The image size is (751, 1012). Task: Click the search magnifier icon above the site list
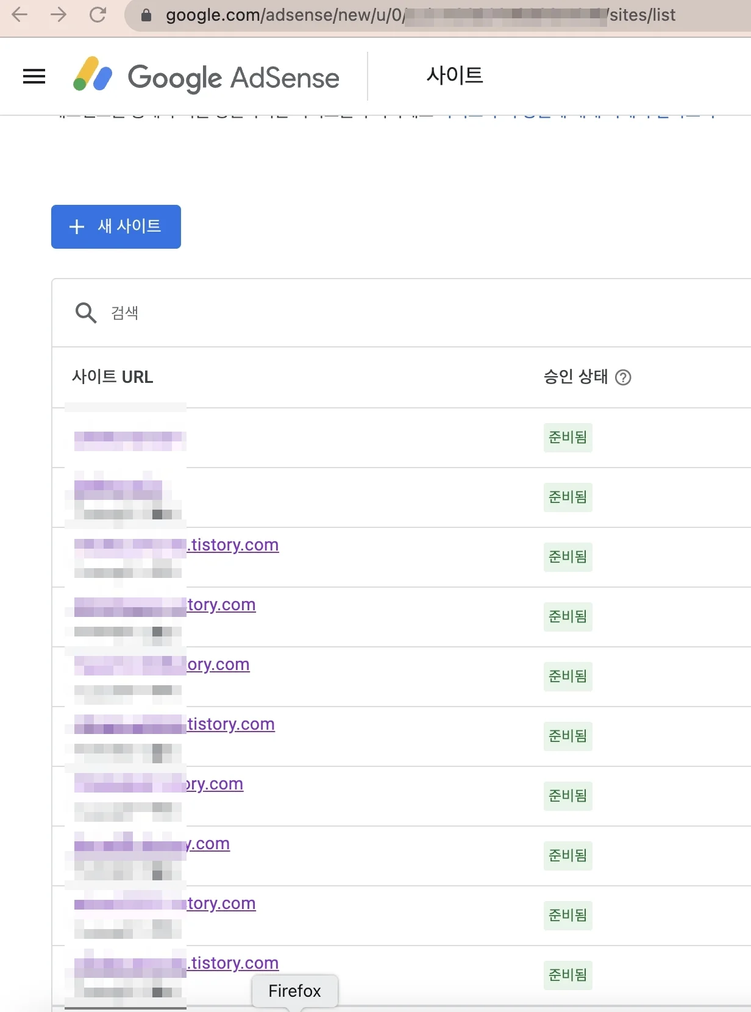click(85, 313)
